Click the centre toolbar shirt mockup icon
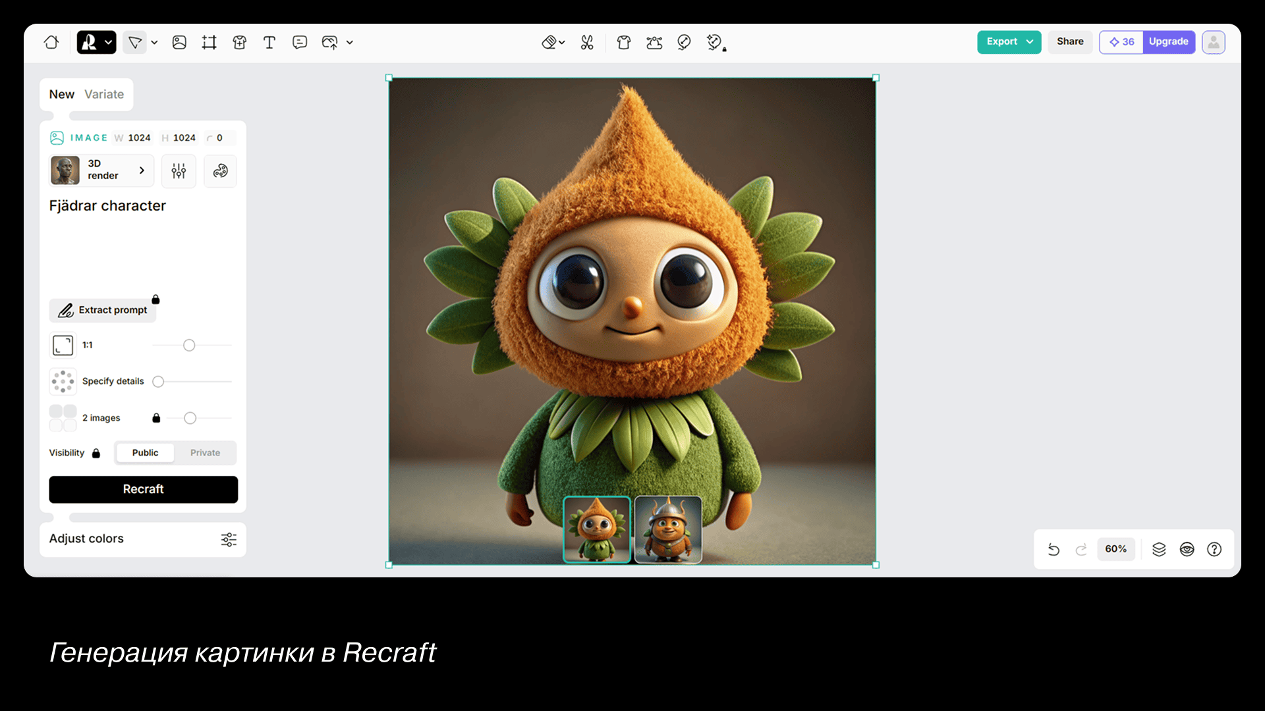 [x=623, y=42]
